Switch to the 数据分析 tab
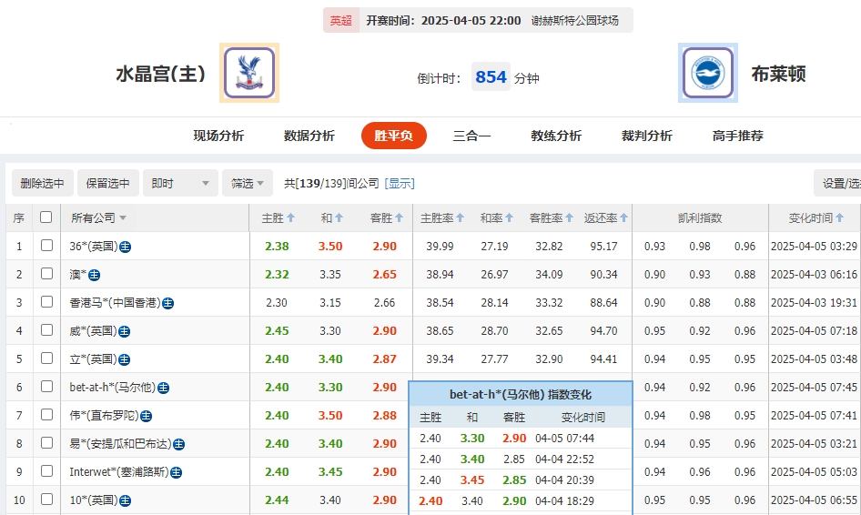861x515 pixels. click(x=309, y=136)
